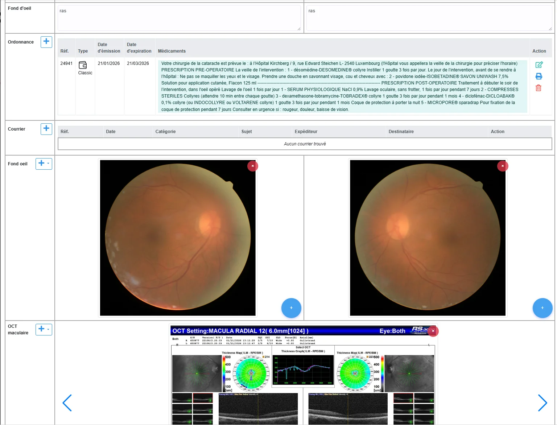The image size is (557, 425).
Task: Click the left Fond d'oeil 'ras' text field
Action: click(179, 18)
